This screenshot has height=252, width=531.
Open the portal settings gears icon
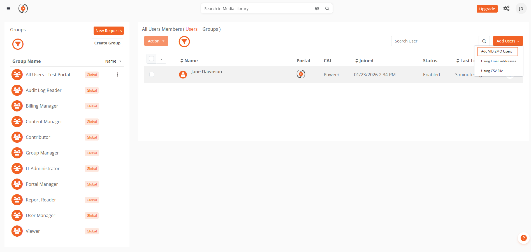coord(506,8)
